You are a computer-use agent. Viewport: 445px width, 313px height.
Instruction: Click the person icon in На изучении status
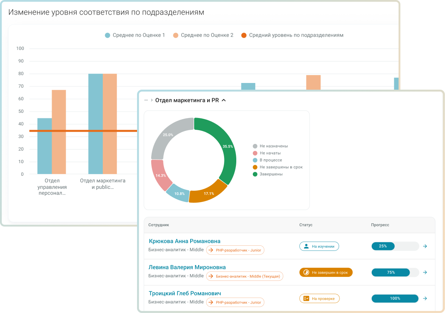(306, 246)
